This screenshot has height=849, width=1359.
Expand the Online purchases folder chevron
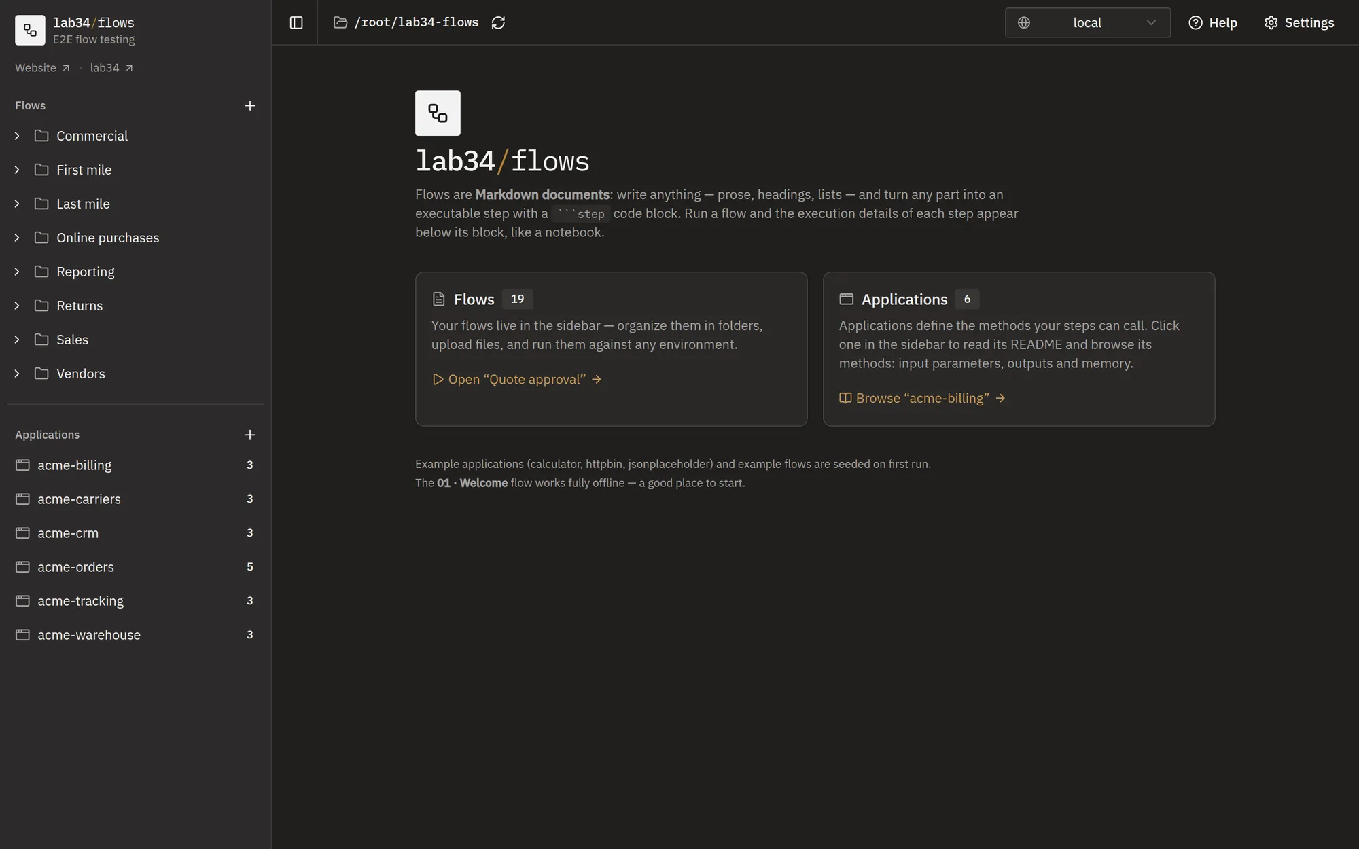tap(17, 238)
